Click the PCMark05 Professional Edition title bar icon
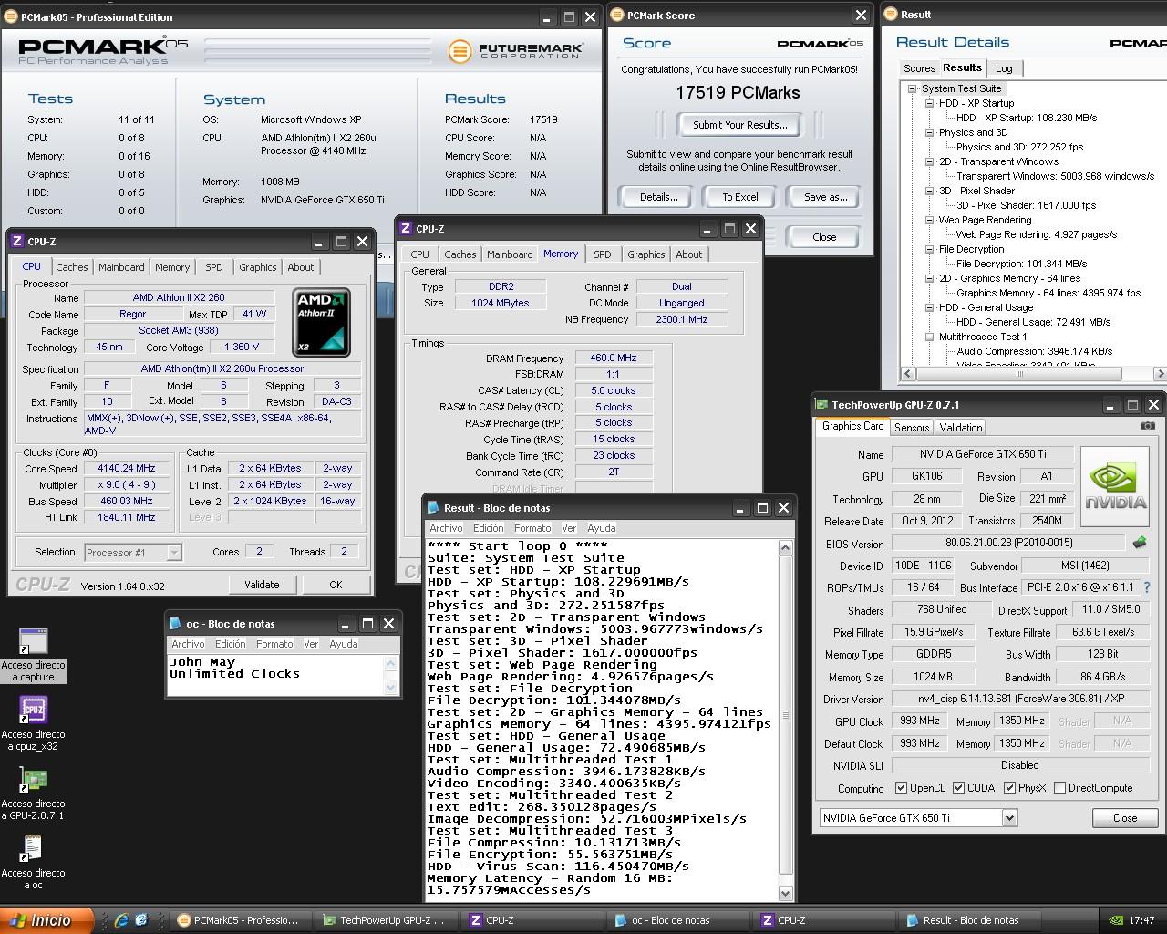The image size is (1167, 934). point(9,16)
